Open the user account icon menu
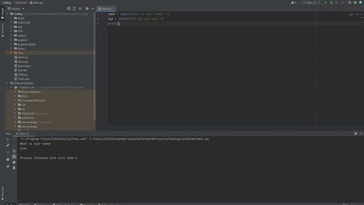 tap(293, 2)
